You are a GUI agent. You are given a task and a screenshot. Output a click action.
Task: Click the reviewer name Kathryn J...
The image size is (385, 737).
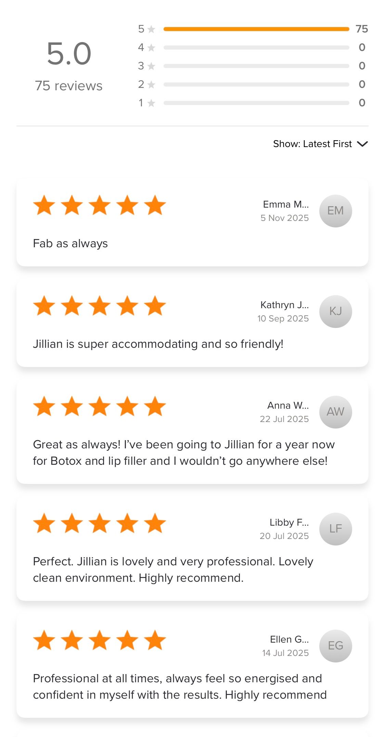click(284, 305)
